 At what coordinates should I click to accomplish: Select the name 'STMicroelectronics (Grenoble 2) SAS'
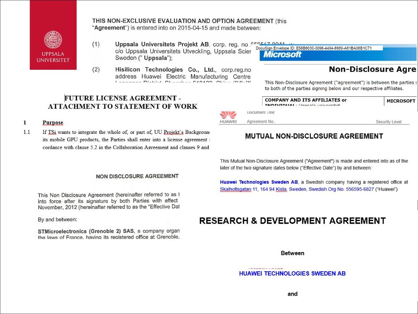point(86,231)
